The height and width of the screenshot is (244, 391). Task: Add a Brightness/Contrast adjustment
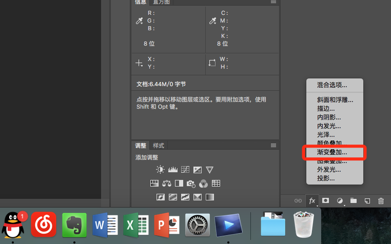tap(160, 170)
